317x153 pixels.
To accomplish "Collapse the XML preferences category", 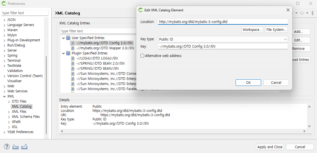I will (4, 96).
